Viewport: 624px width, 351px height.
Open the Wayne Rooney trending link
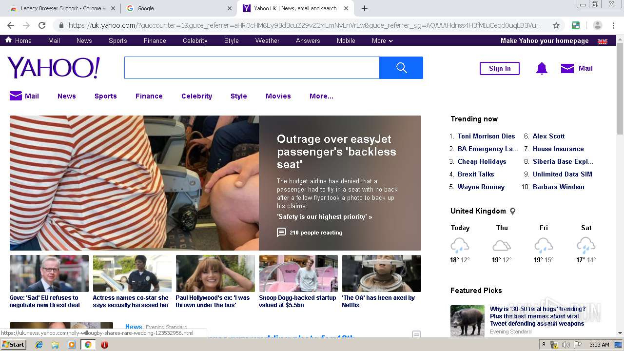tap(481, 187)
